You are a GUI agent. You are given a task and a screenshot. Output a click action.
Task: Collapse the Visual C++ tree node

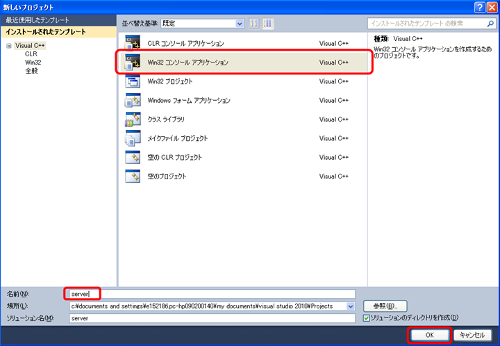[x=9, y=46]
